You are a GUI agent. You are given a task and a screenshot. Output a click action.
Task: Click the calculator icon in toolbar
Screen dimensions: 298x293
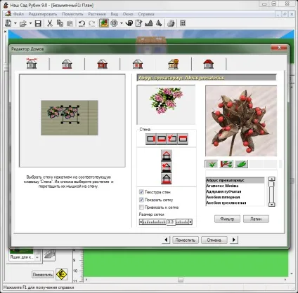pos(183,23)
